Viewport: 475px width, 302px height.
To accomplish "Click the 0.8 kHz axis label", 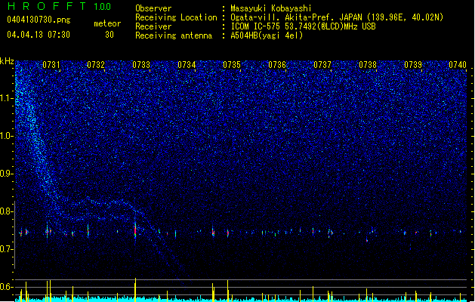I will coord(7,211).
